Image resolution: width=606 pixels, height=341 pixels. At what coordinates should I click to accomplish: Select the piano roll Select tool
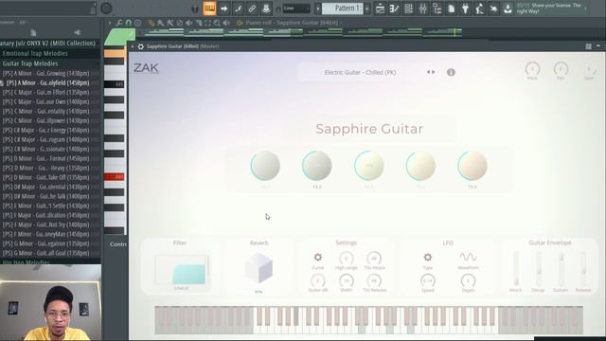pos(207,23)
